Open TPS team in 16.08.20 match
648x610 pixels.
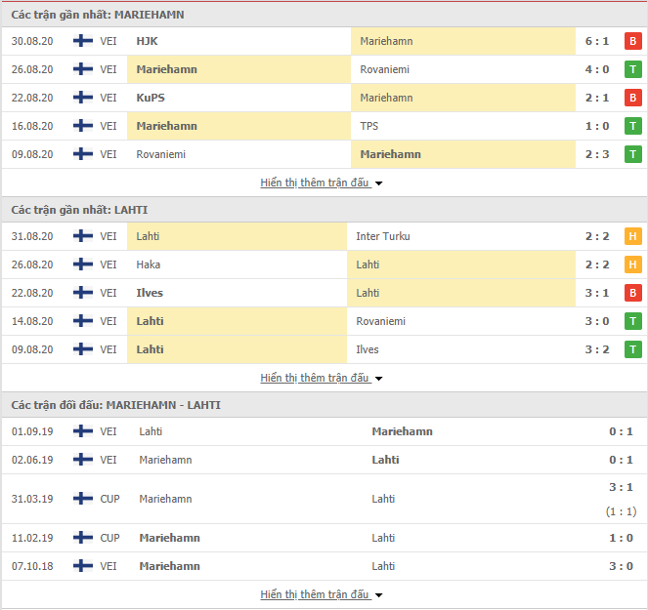point(369,126)
